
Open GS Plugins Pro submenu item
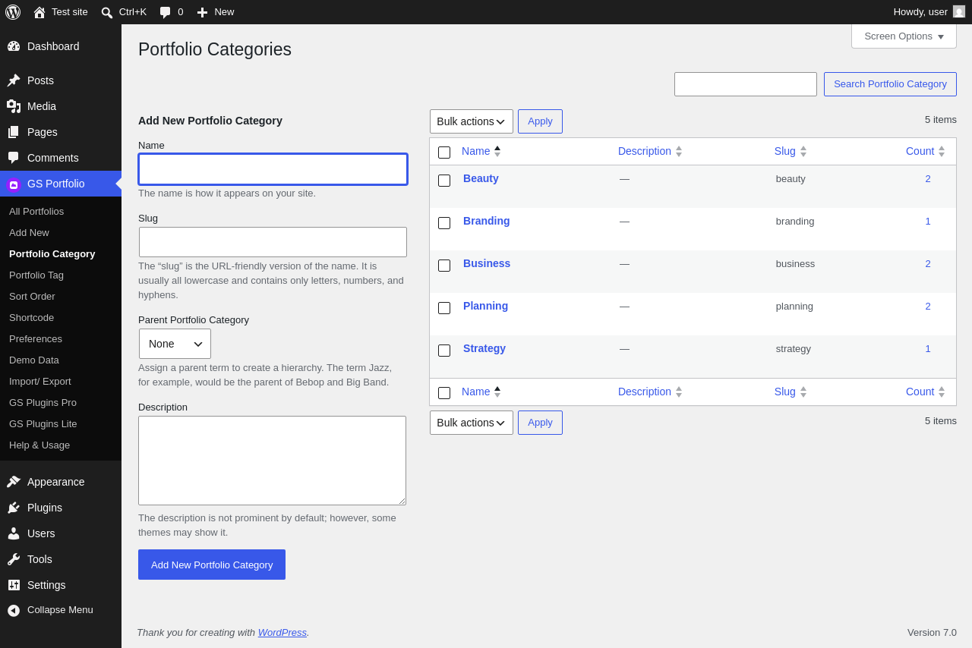coord(43,402)
